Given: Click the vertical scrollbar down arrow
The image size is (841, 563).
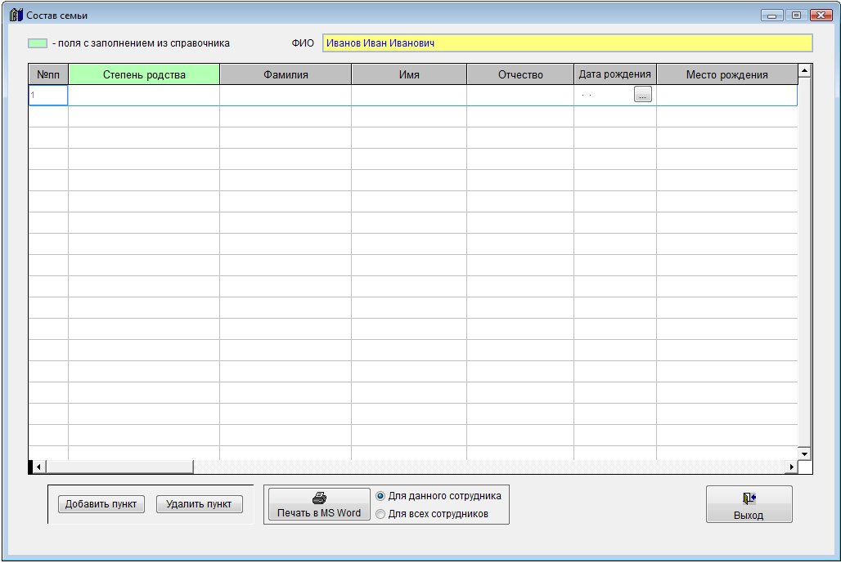Looking at the screenshot, I should [804, 454].
